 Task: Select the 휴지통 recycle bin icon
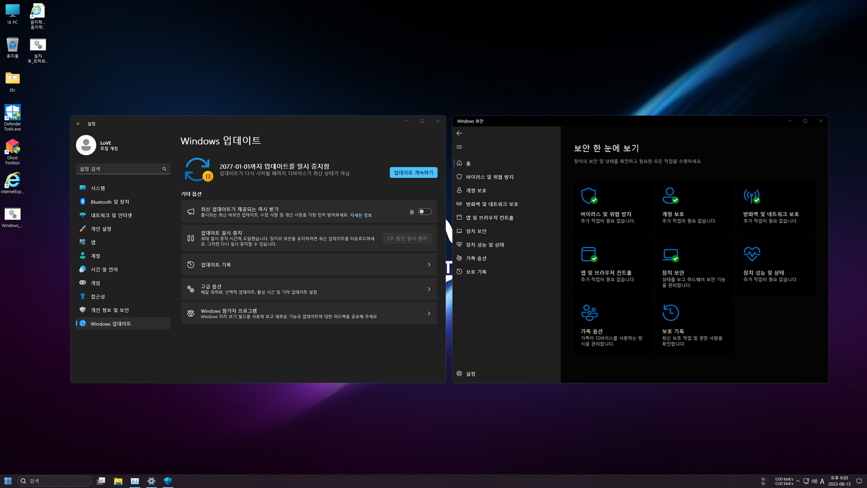[13, 48]
